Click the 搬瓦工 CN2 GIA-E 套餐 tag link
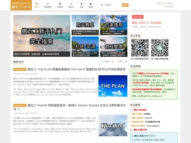This screenshot has height=143, width=191. [33, 89]
